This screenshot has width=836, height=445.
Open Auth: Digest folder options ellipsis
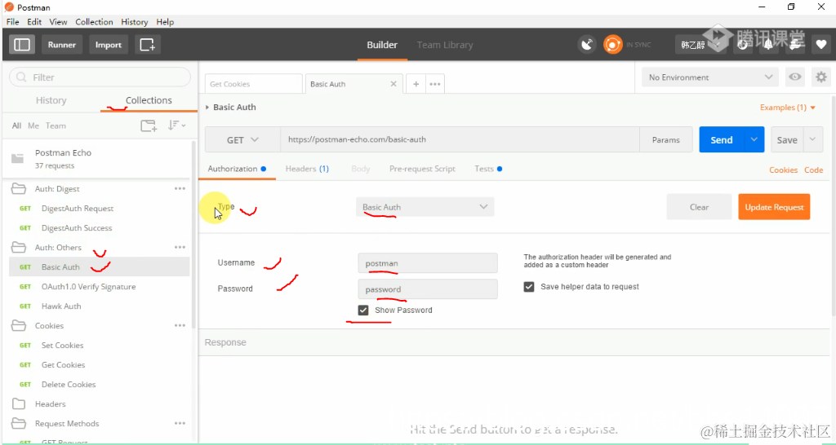[180, 189]
